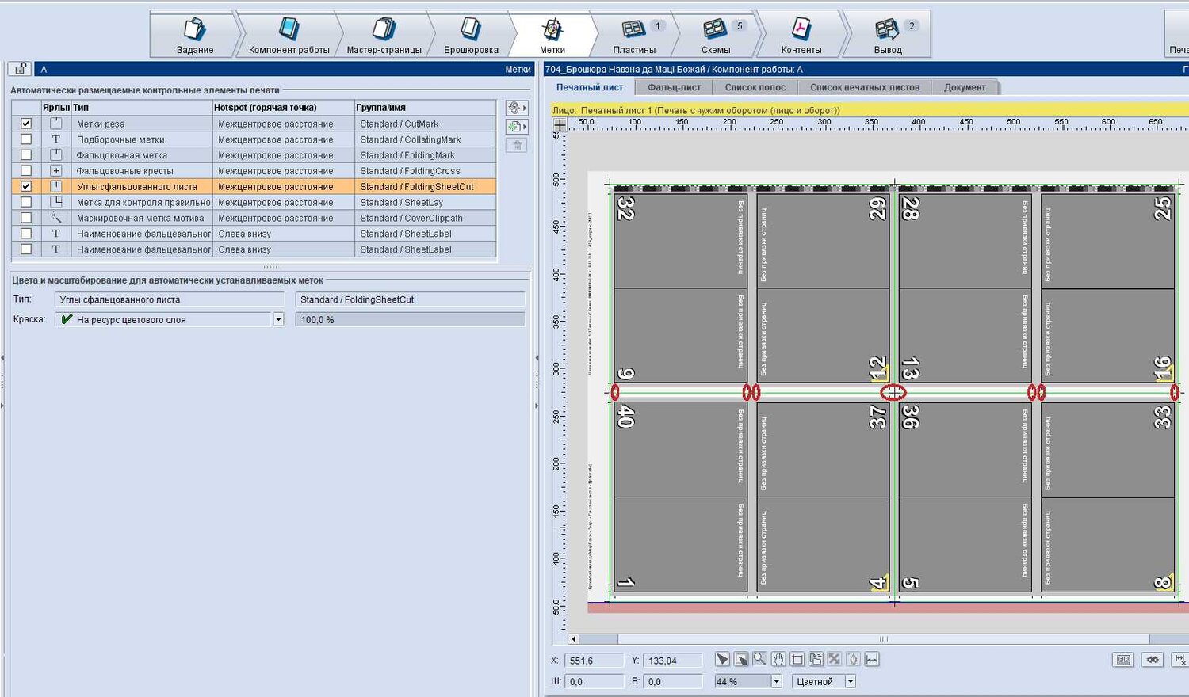Open the Вывод step
This screenshot has height=697, width=1189.
click(x=888, y=33)
